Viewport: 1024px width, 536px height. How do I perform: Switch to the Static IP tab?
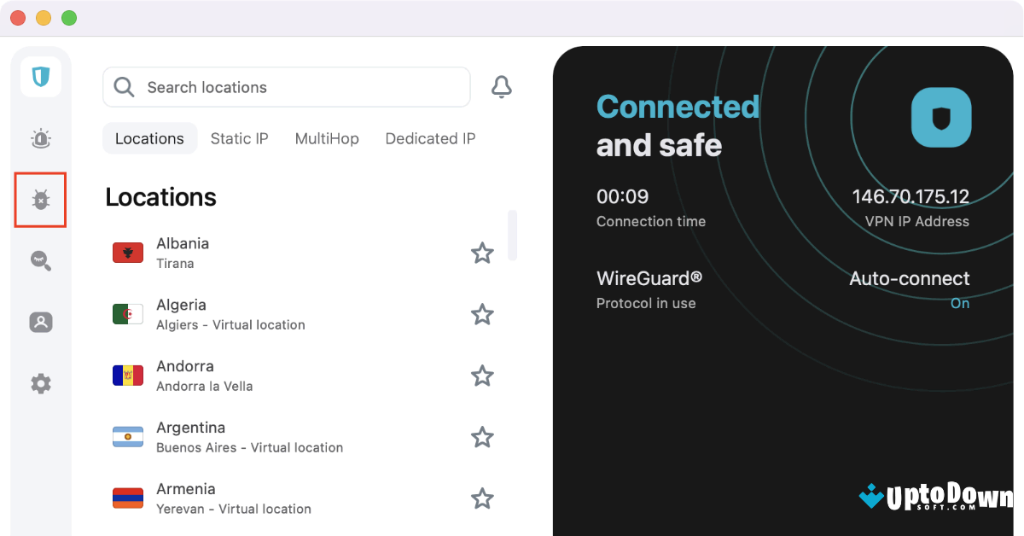click(240, 138)
